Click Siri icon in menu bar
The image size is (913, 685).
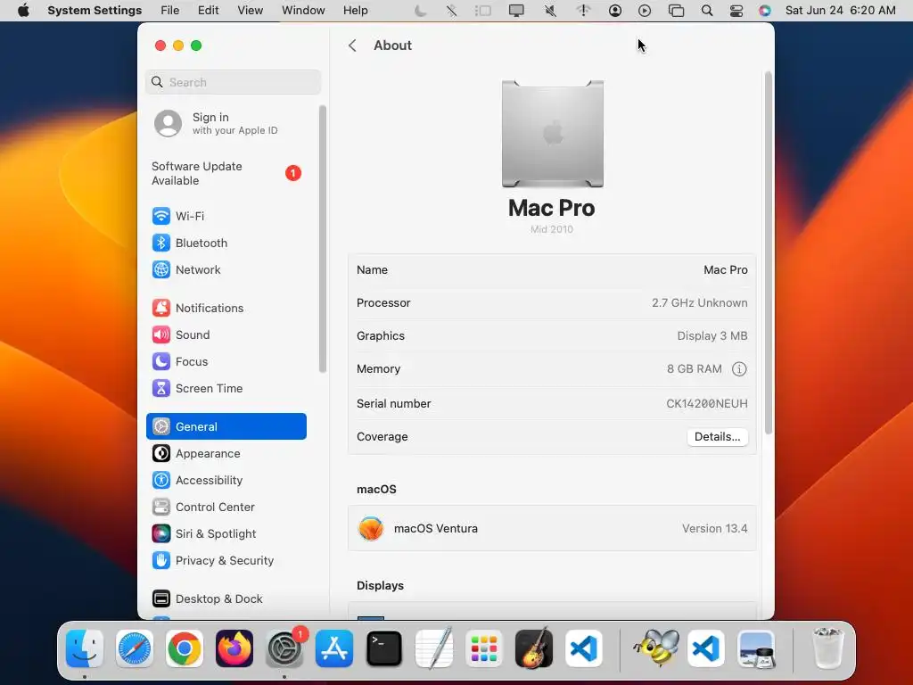tap(765, 11)
